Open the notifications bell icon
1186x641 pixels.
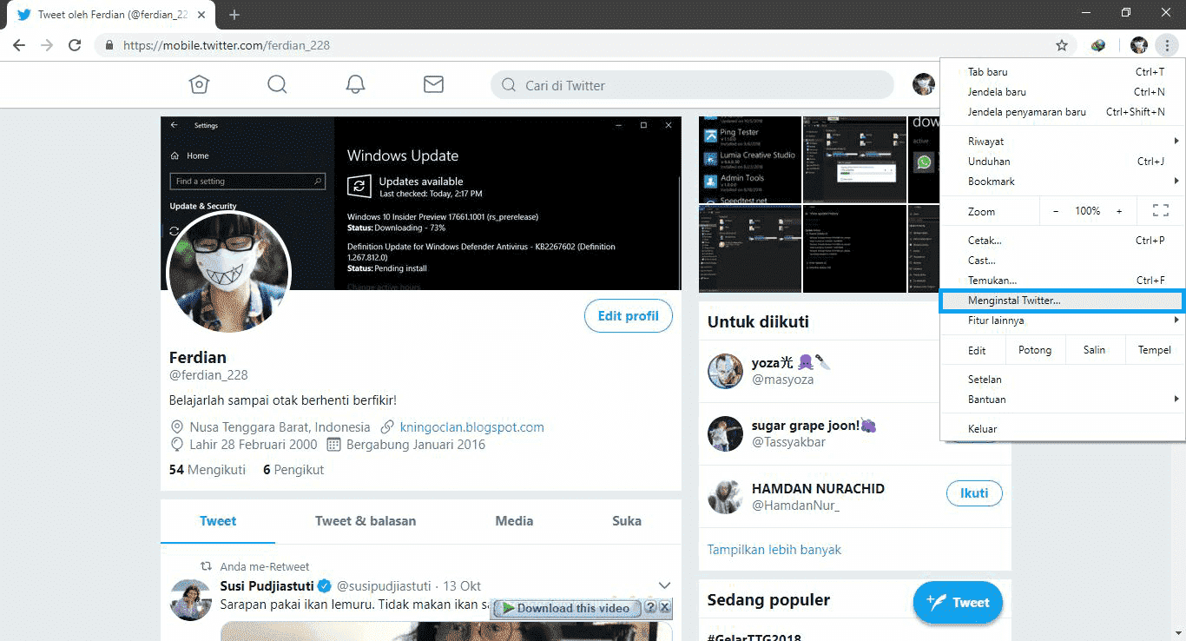(355, 84)
